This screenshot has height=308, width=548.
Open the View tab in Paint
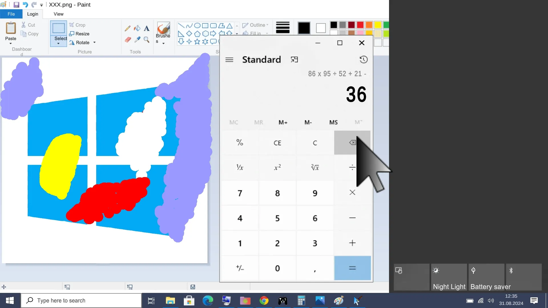click(x=58, y=14)
